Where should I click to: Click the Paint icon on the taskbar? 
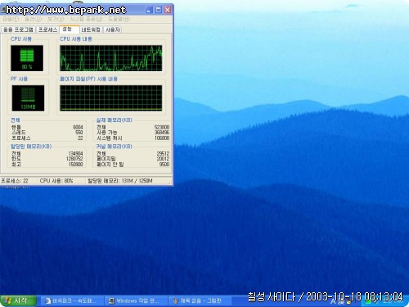pos(176,301)
